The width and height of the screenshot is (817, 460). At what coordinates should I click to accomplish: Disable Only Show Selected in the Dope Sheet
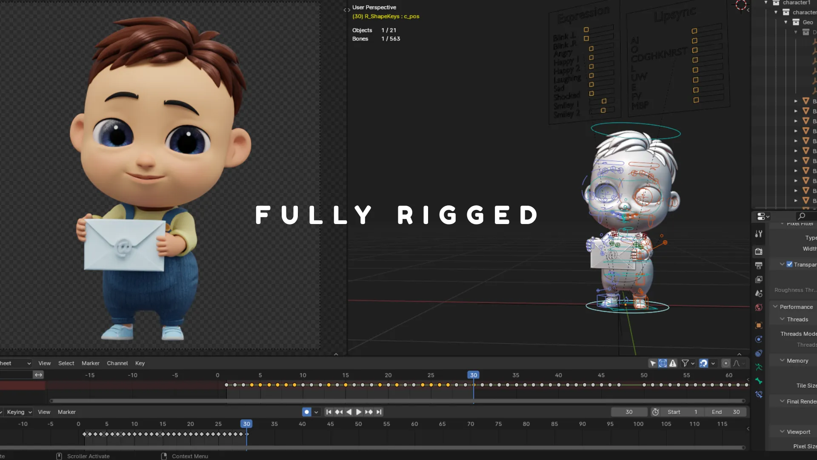click(654, 363)
